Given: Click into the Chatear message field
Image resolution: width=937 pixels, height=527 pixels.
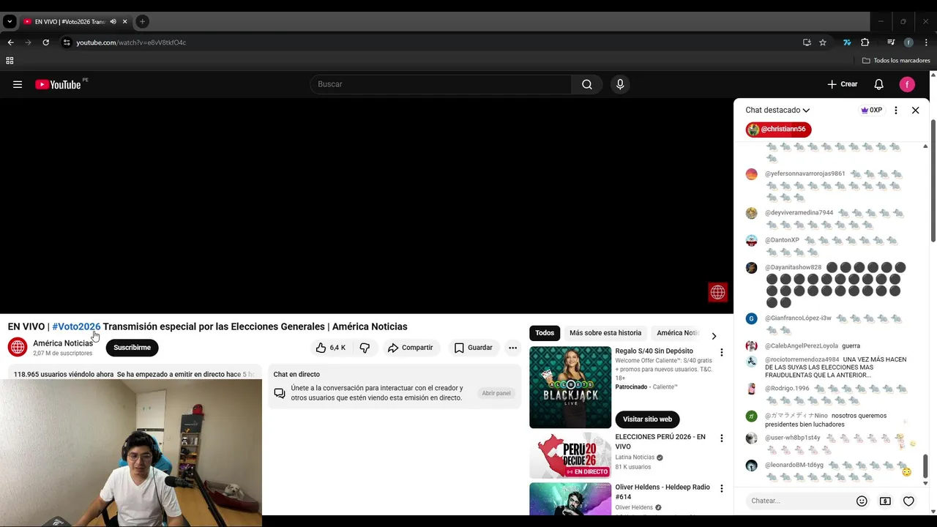Looking at the screenshot, I should click(x=800, y=501).
